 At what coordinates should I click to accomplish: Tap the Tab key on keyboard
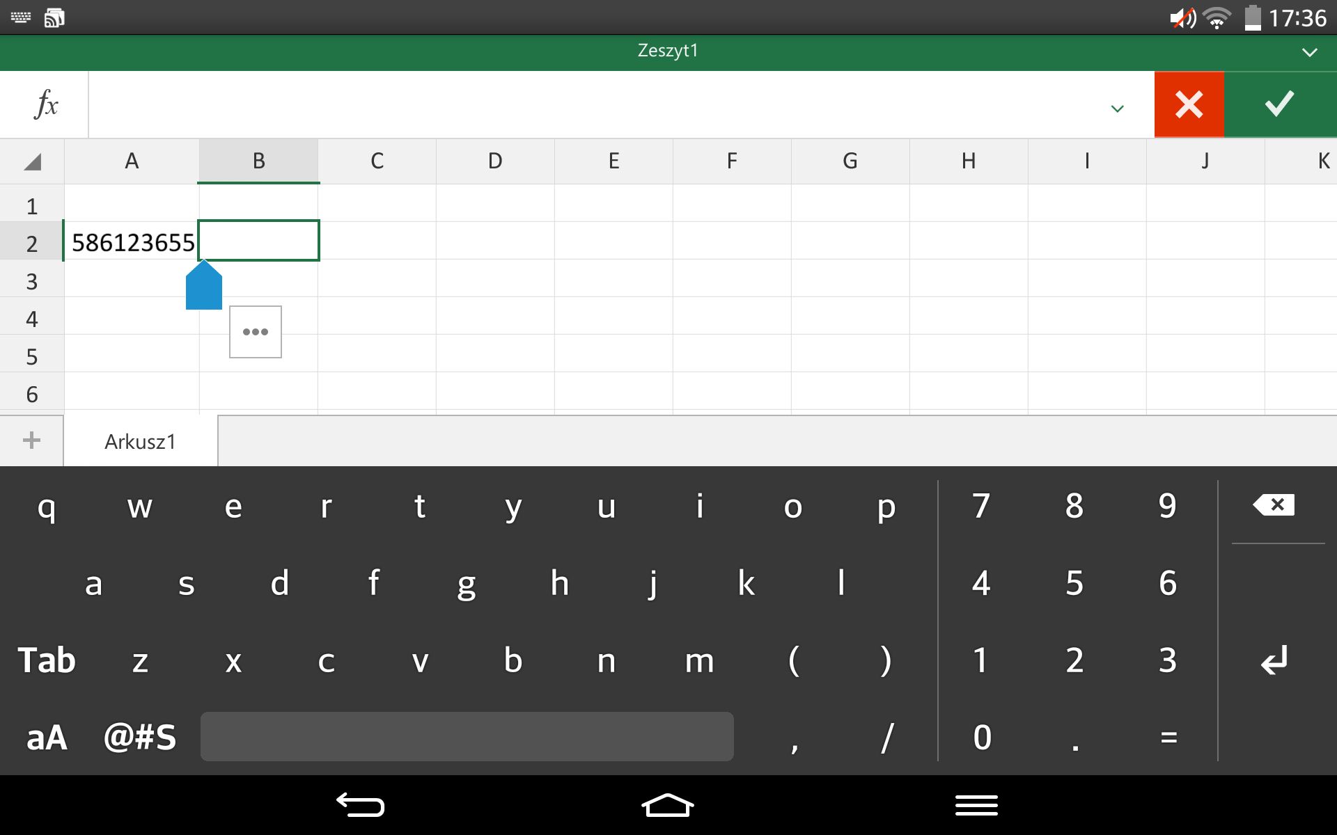point(47,660)
